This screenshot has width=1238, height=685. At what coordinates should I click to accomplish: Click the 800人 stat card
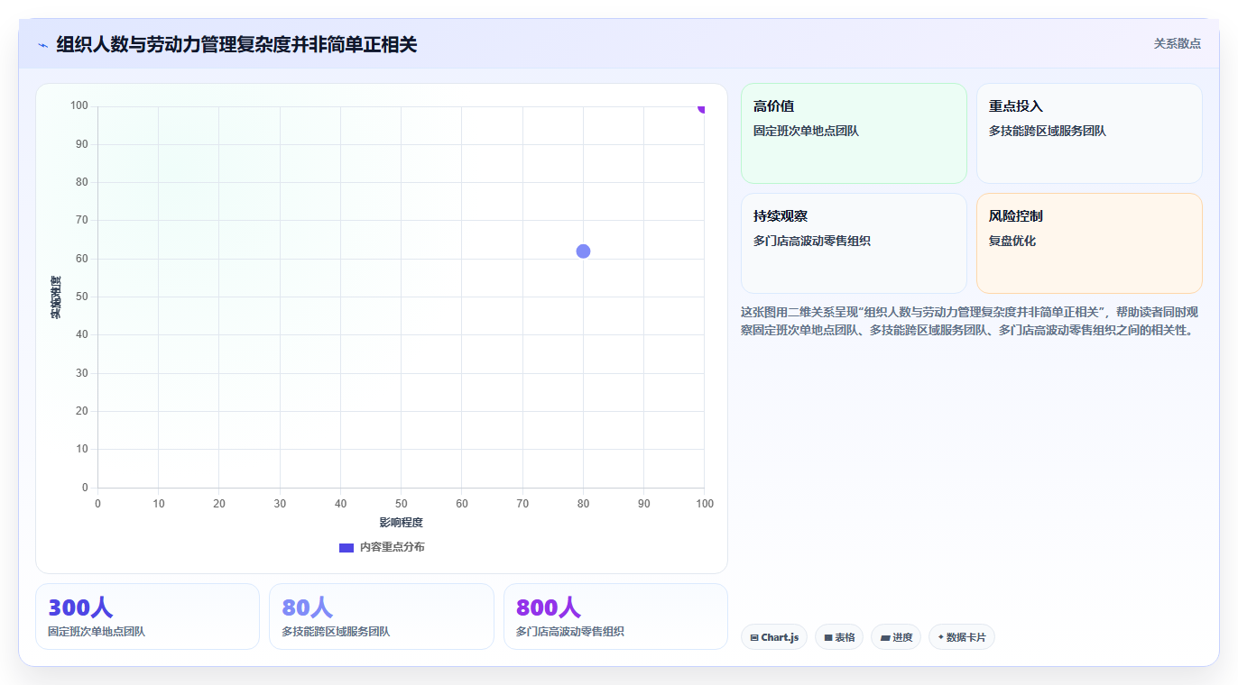pyautogui.click(x=615, y=616)
